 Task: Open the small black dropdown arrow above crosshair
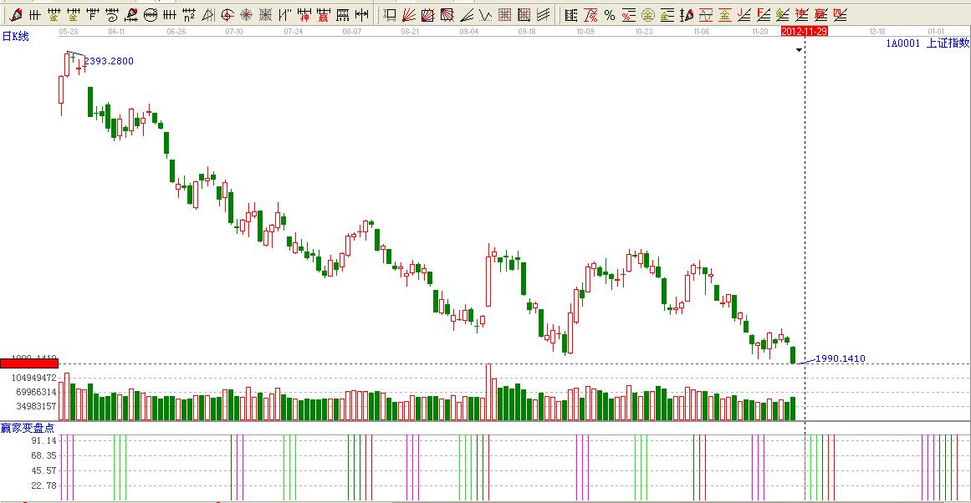tap(799, 50)
